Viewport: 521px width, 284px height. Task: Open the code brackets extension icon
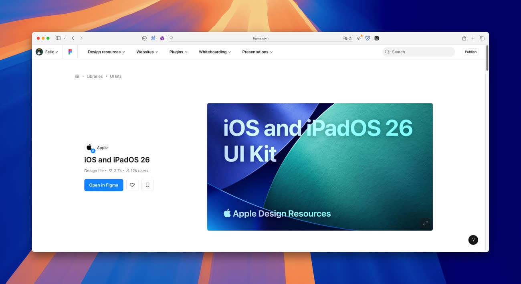[359, 38]
